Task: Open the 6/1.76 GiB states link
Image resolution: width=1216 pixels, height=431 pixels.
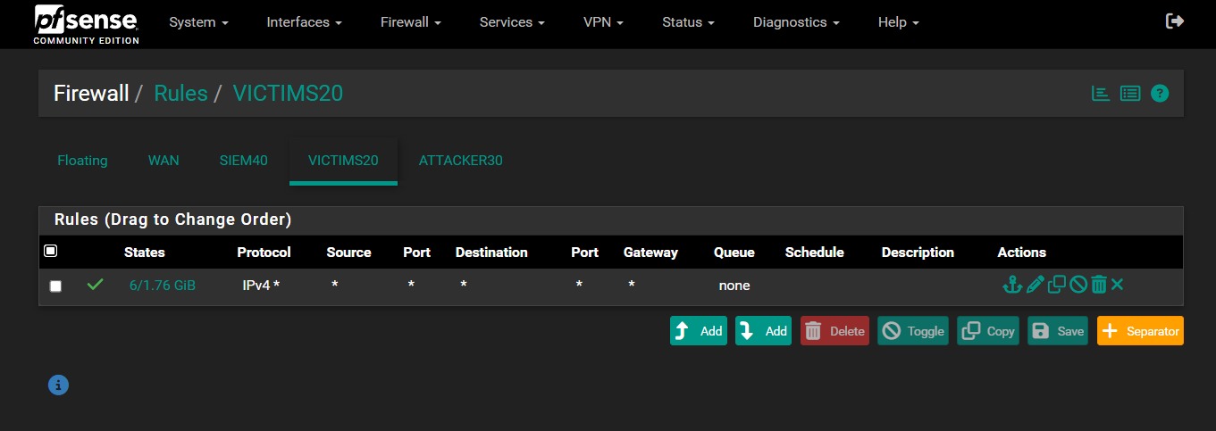Action: click(x=162, y=286)
